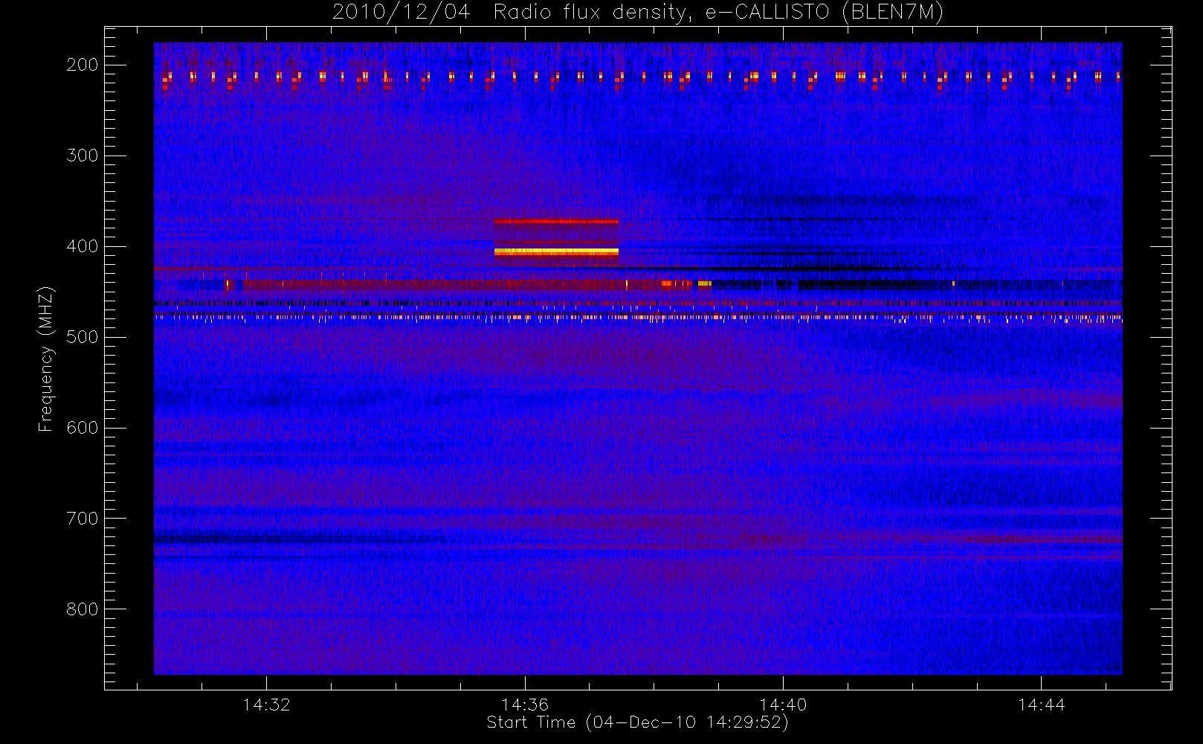The height and width of the screenshot is (744, 1203).
Task: Click the 14:32 time tick label
Action: pos(266,705)
